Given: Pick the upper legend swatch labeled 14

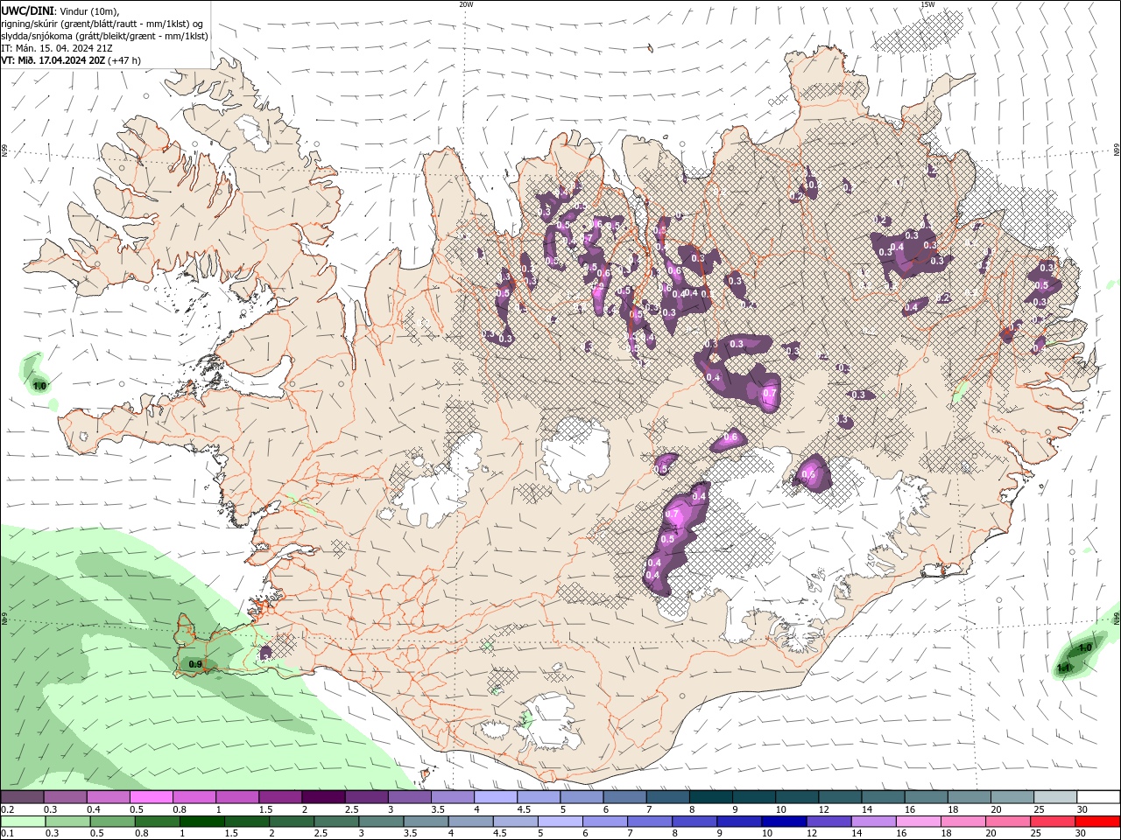Looking at the screenshot, I should pos(884,797).
